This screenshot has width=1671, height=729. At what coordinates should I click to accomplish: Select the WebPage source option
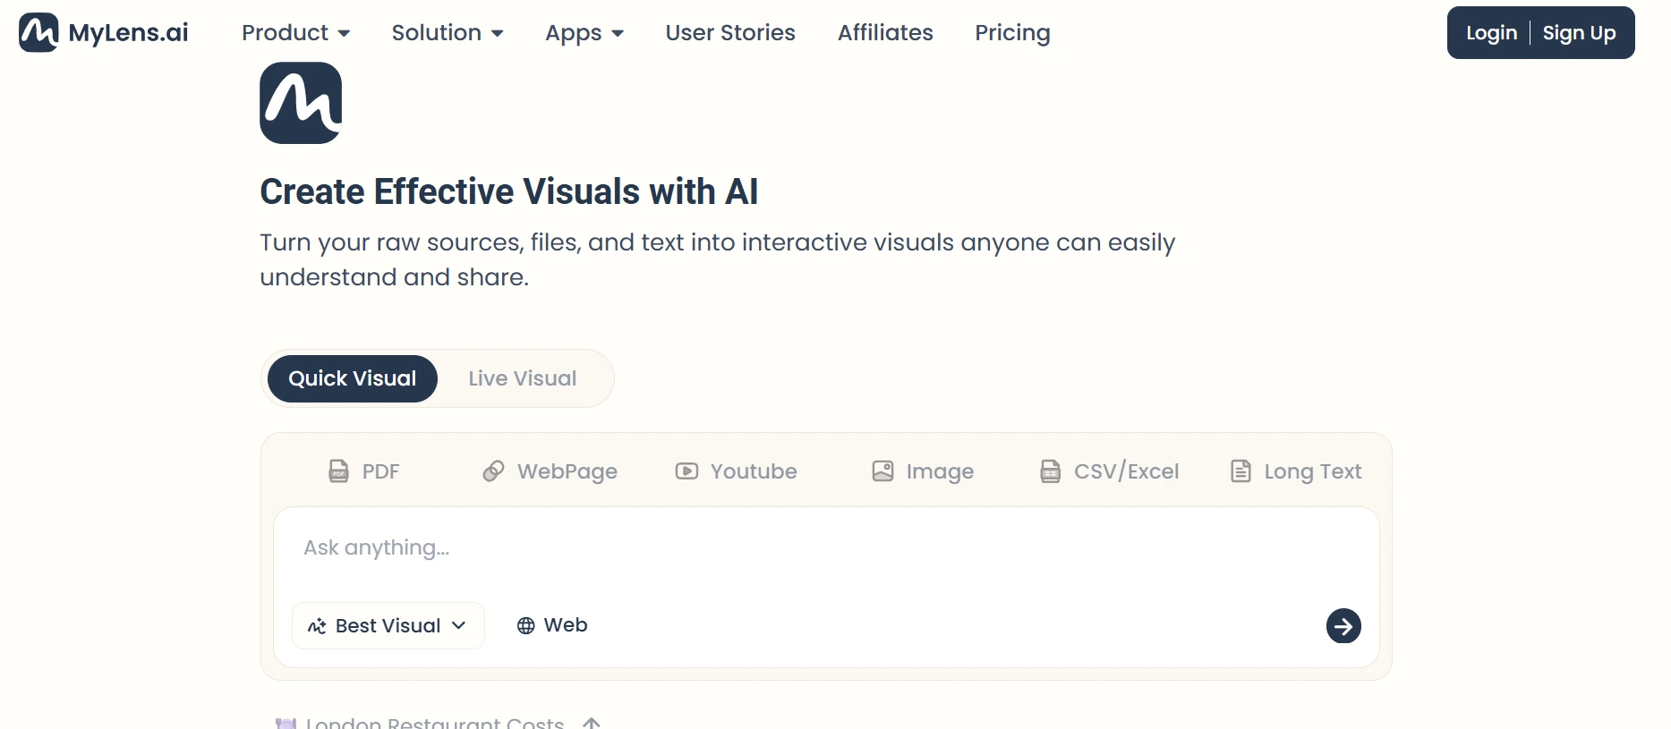point(550,471)
